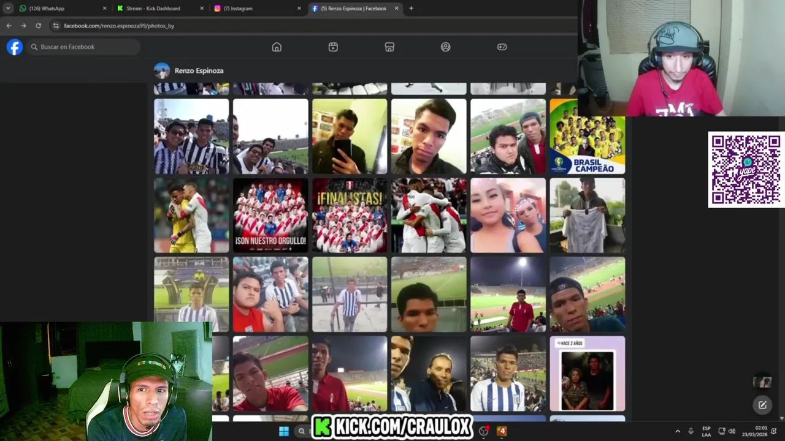The image size is (785, 441).
Task: Open the chat head avatar bubble
Action: pyautogui.click(x=762, y=381)
